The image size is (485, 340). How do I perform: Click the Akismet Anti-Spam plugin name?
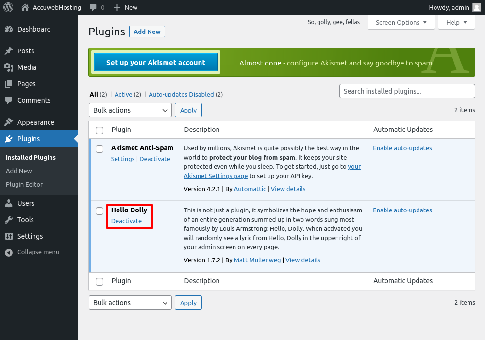(x=142, y=148)
